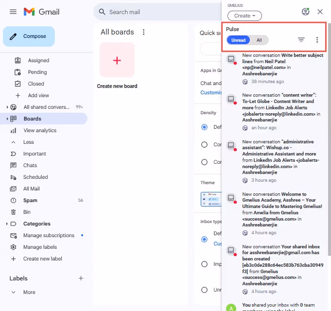Open the main menu hamburger icon

[x=13, y=12]
